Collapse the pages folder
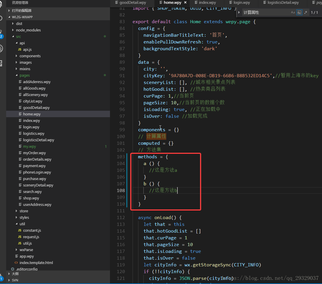Screen dimensions: 322x284 (16, 75)
